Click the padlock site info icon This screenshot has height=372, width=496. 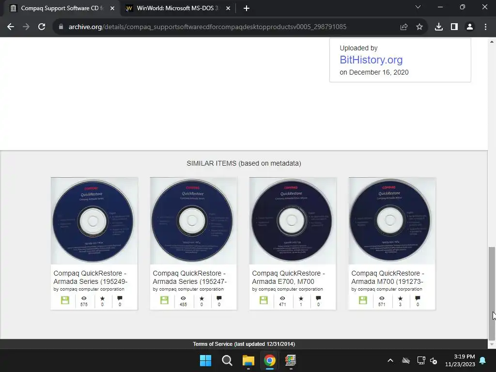pyautogui.click(x=61, y=27)
